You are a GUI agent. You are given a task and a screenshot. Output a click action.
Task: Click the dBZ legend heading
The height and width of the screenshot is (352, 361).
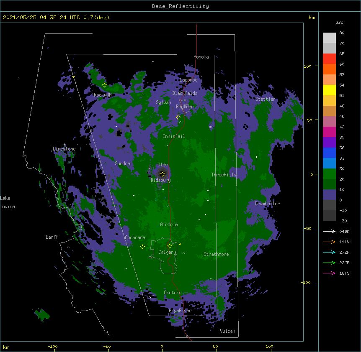click(339, 22)
